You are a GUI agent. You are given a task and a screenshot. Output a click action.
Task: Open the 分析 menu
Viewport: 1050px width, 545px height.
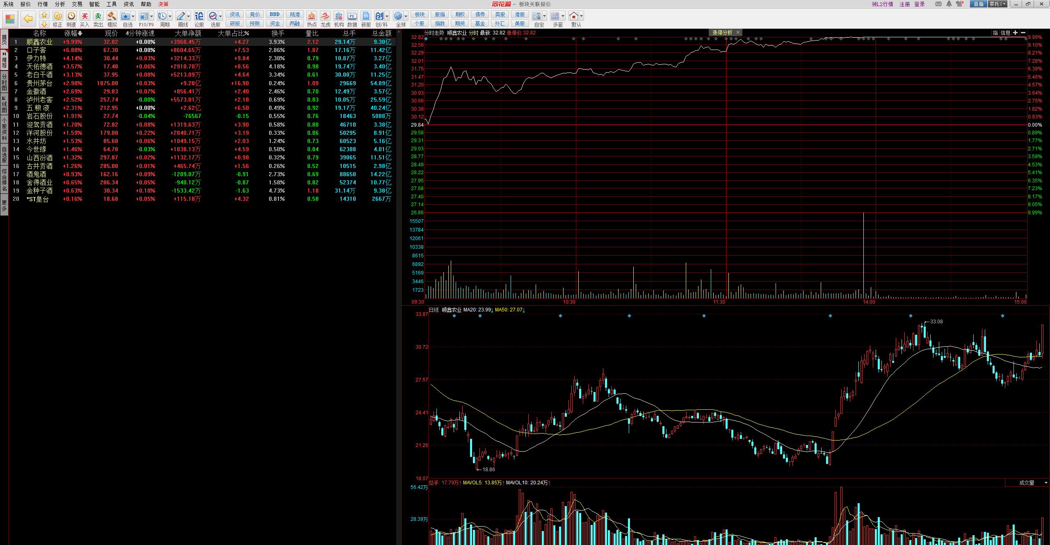[x=60, y=4]
